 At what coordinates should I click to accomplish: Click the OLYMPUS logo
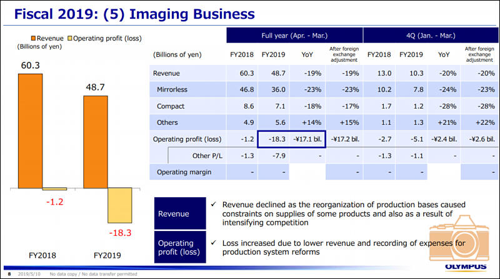click(x=466, y=267)
